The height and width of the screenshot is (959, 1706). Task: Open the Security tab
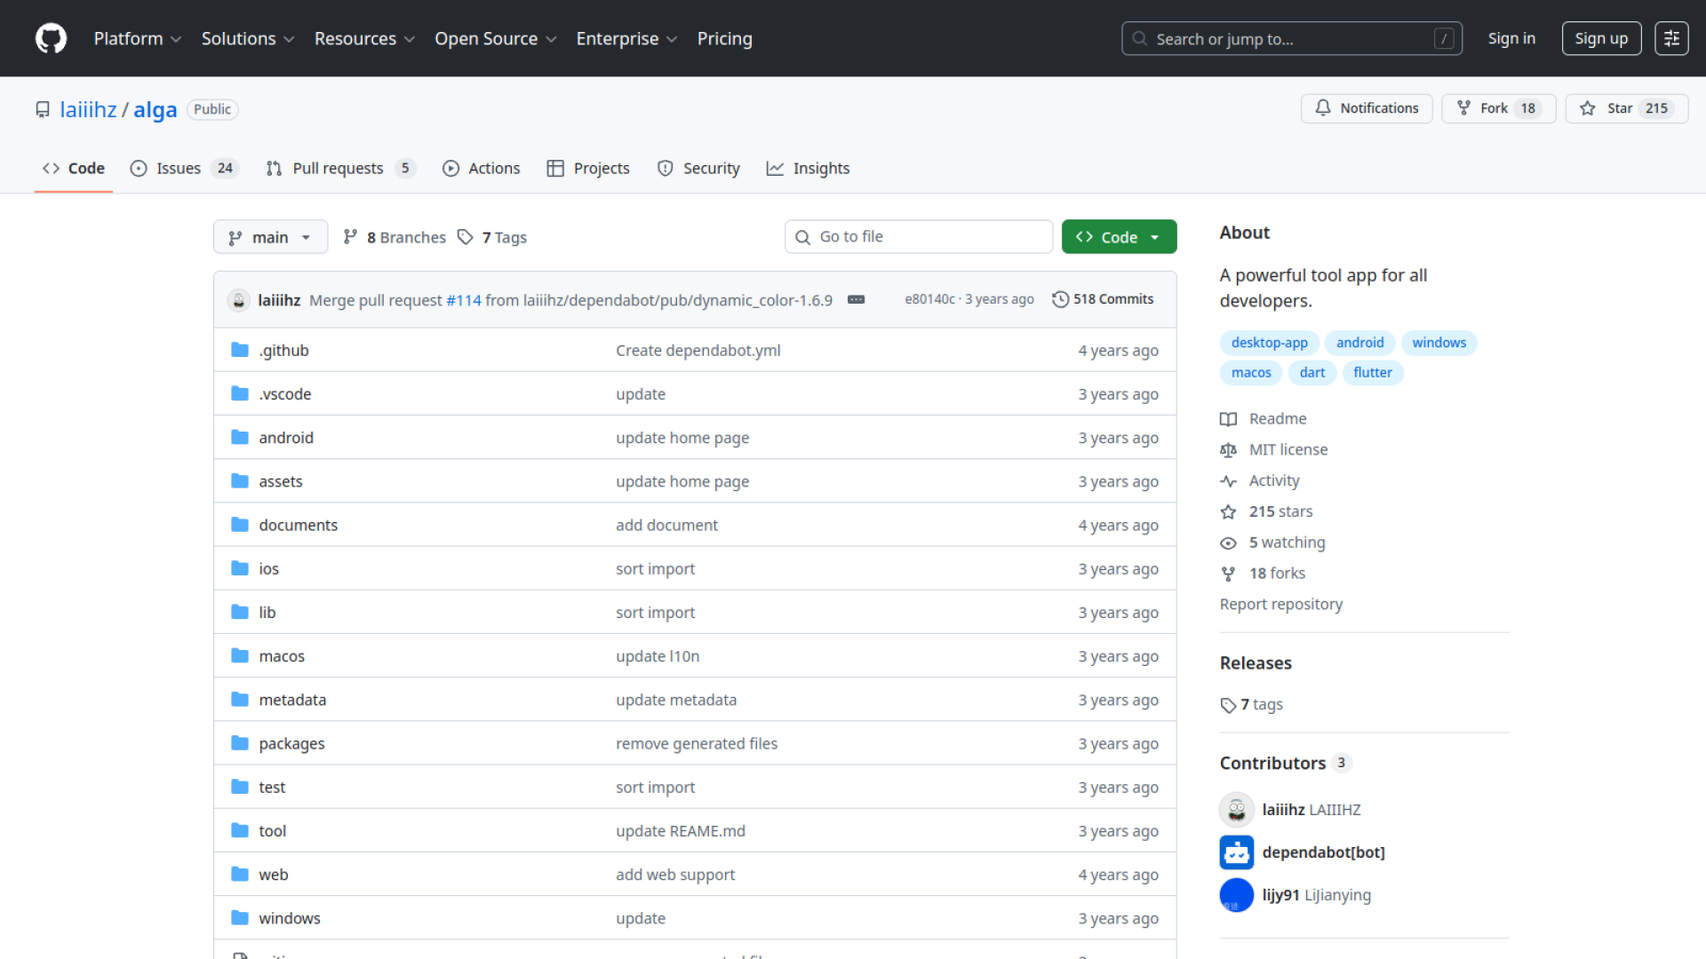point(698,169)
